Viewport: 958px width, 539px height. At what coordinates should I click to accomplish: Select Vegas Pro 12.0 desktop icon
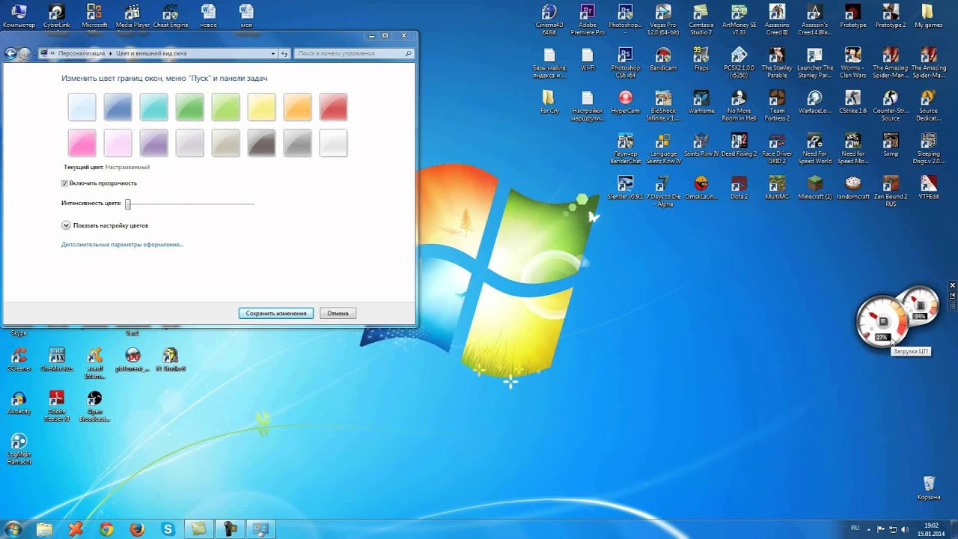point(663,19)
